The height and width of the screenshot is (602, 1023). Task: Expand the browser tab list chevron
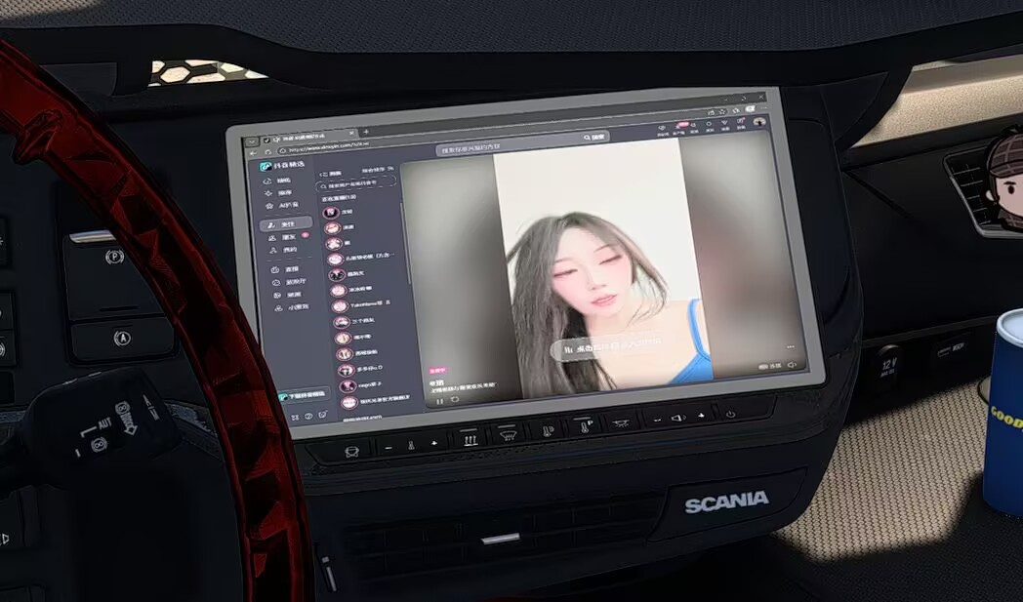[x=253, y=140]
